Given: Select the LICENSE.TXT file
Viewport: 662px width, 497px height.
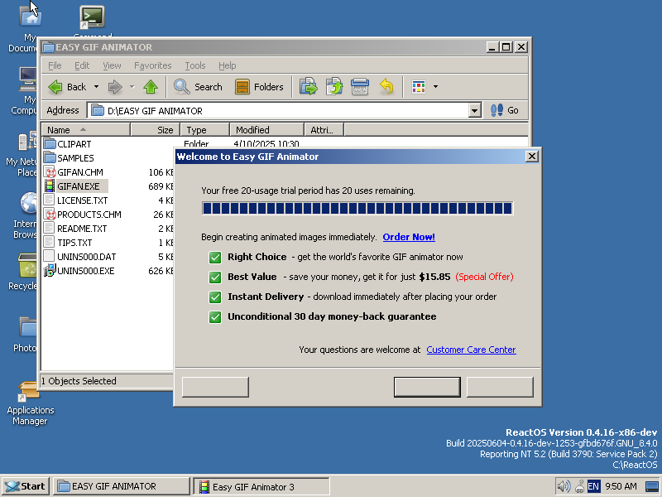Looking at the screenshot, I should (76, 200).
